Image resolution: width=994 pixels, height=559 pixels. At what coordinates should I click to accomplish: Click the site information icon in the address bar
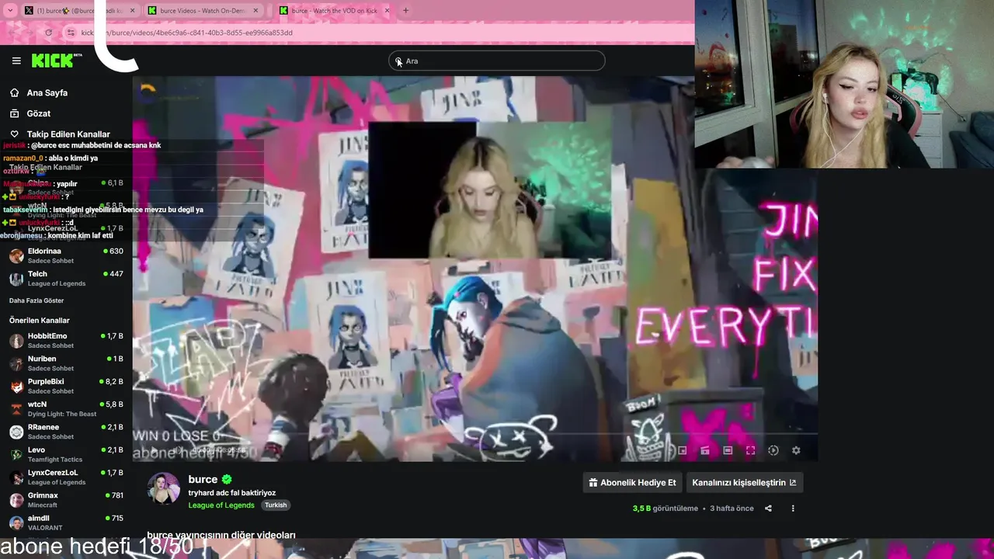tap(71, 33)
